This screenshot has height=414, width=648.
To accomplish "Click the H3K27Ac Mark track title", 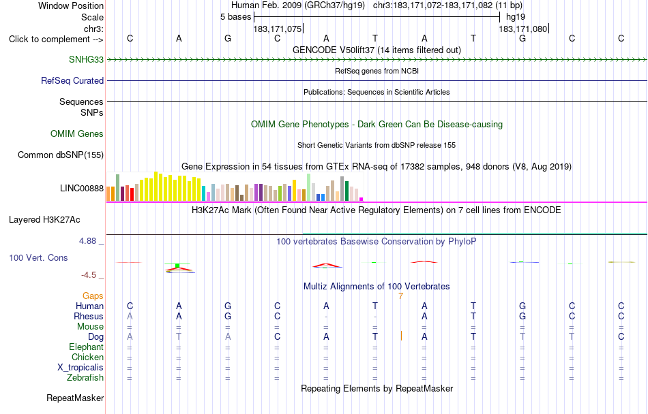I will click(377, 210).
